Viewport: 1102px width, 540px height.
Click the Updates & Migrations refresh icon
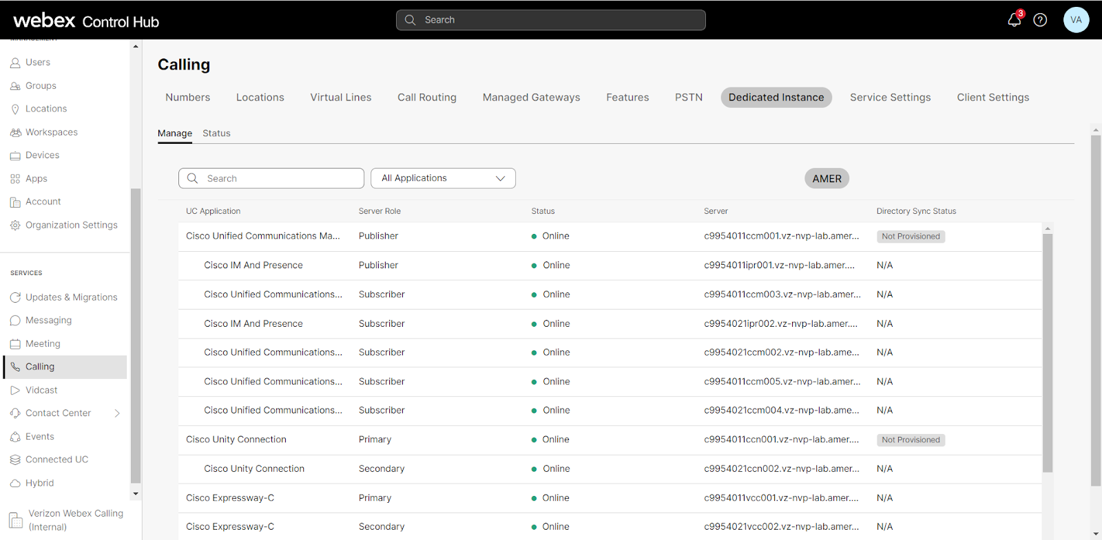coord(15,297)
